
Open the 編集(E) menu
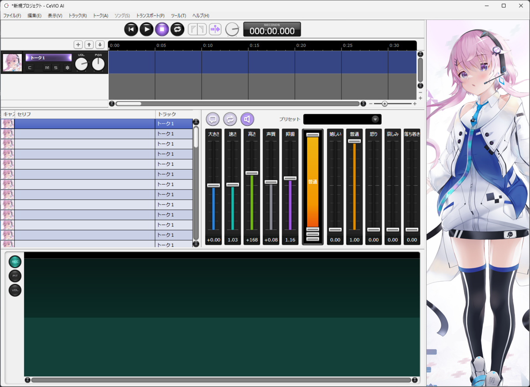pos(34,15)
